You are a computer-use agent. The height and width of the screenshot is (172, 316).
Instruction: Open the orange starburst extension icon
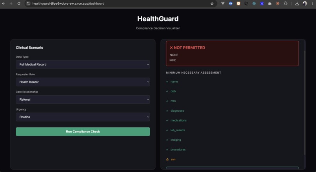click(278, 4)
